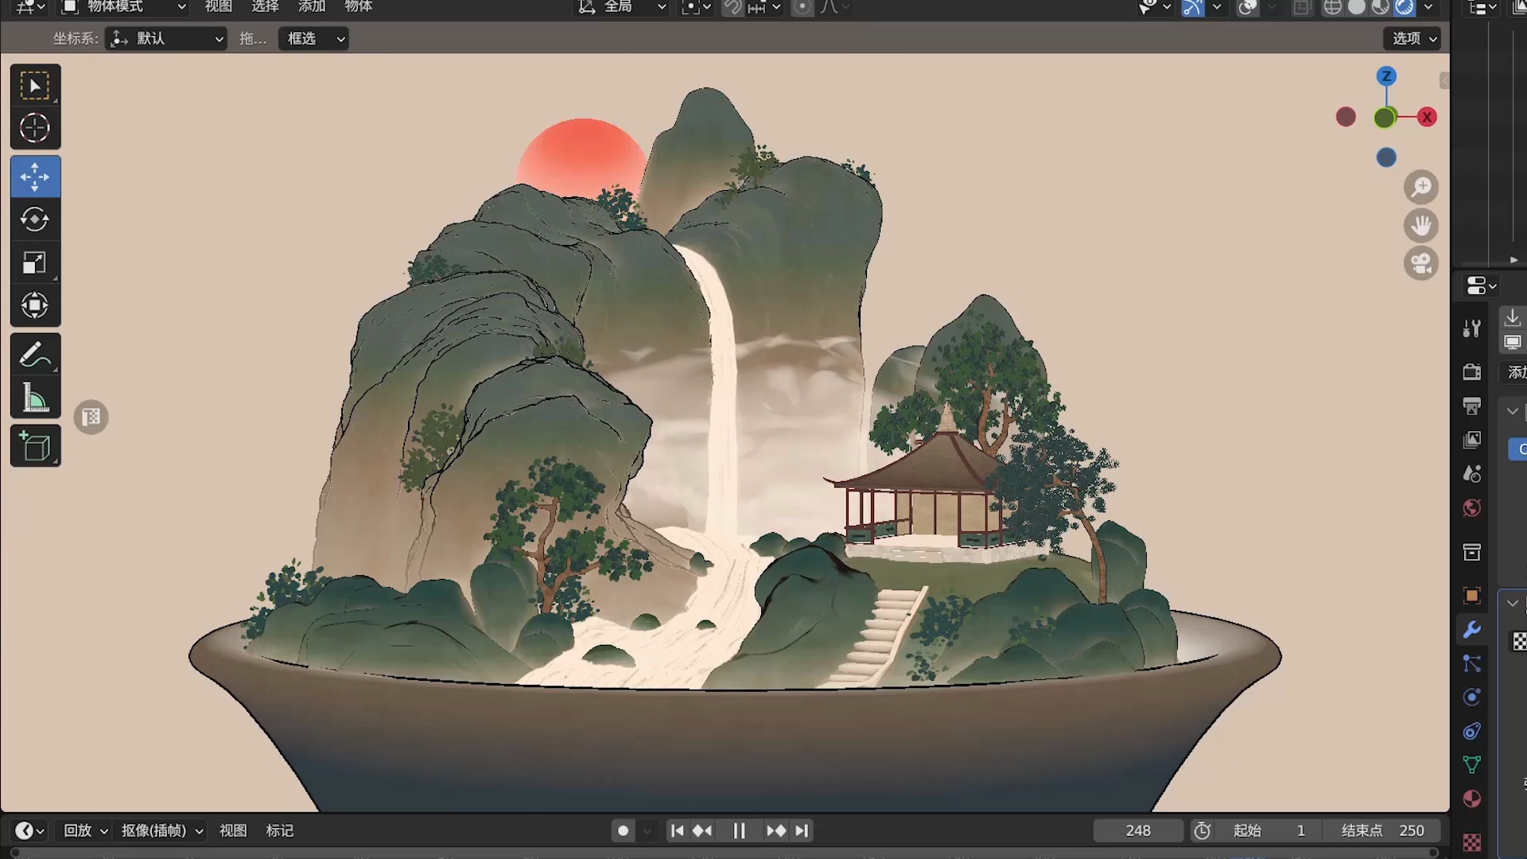
Task: Open the 添加 menu
Action: (x=311, y=6)
